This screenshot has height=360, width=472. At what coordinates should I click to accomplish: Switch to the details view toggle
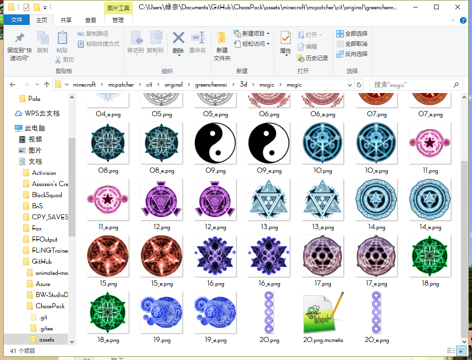451,351
